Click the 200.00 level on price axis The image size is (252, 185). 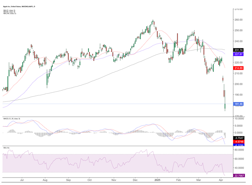click(x=238, y=84)
